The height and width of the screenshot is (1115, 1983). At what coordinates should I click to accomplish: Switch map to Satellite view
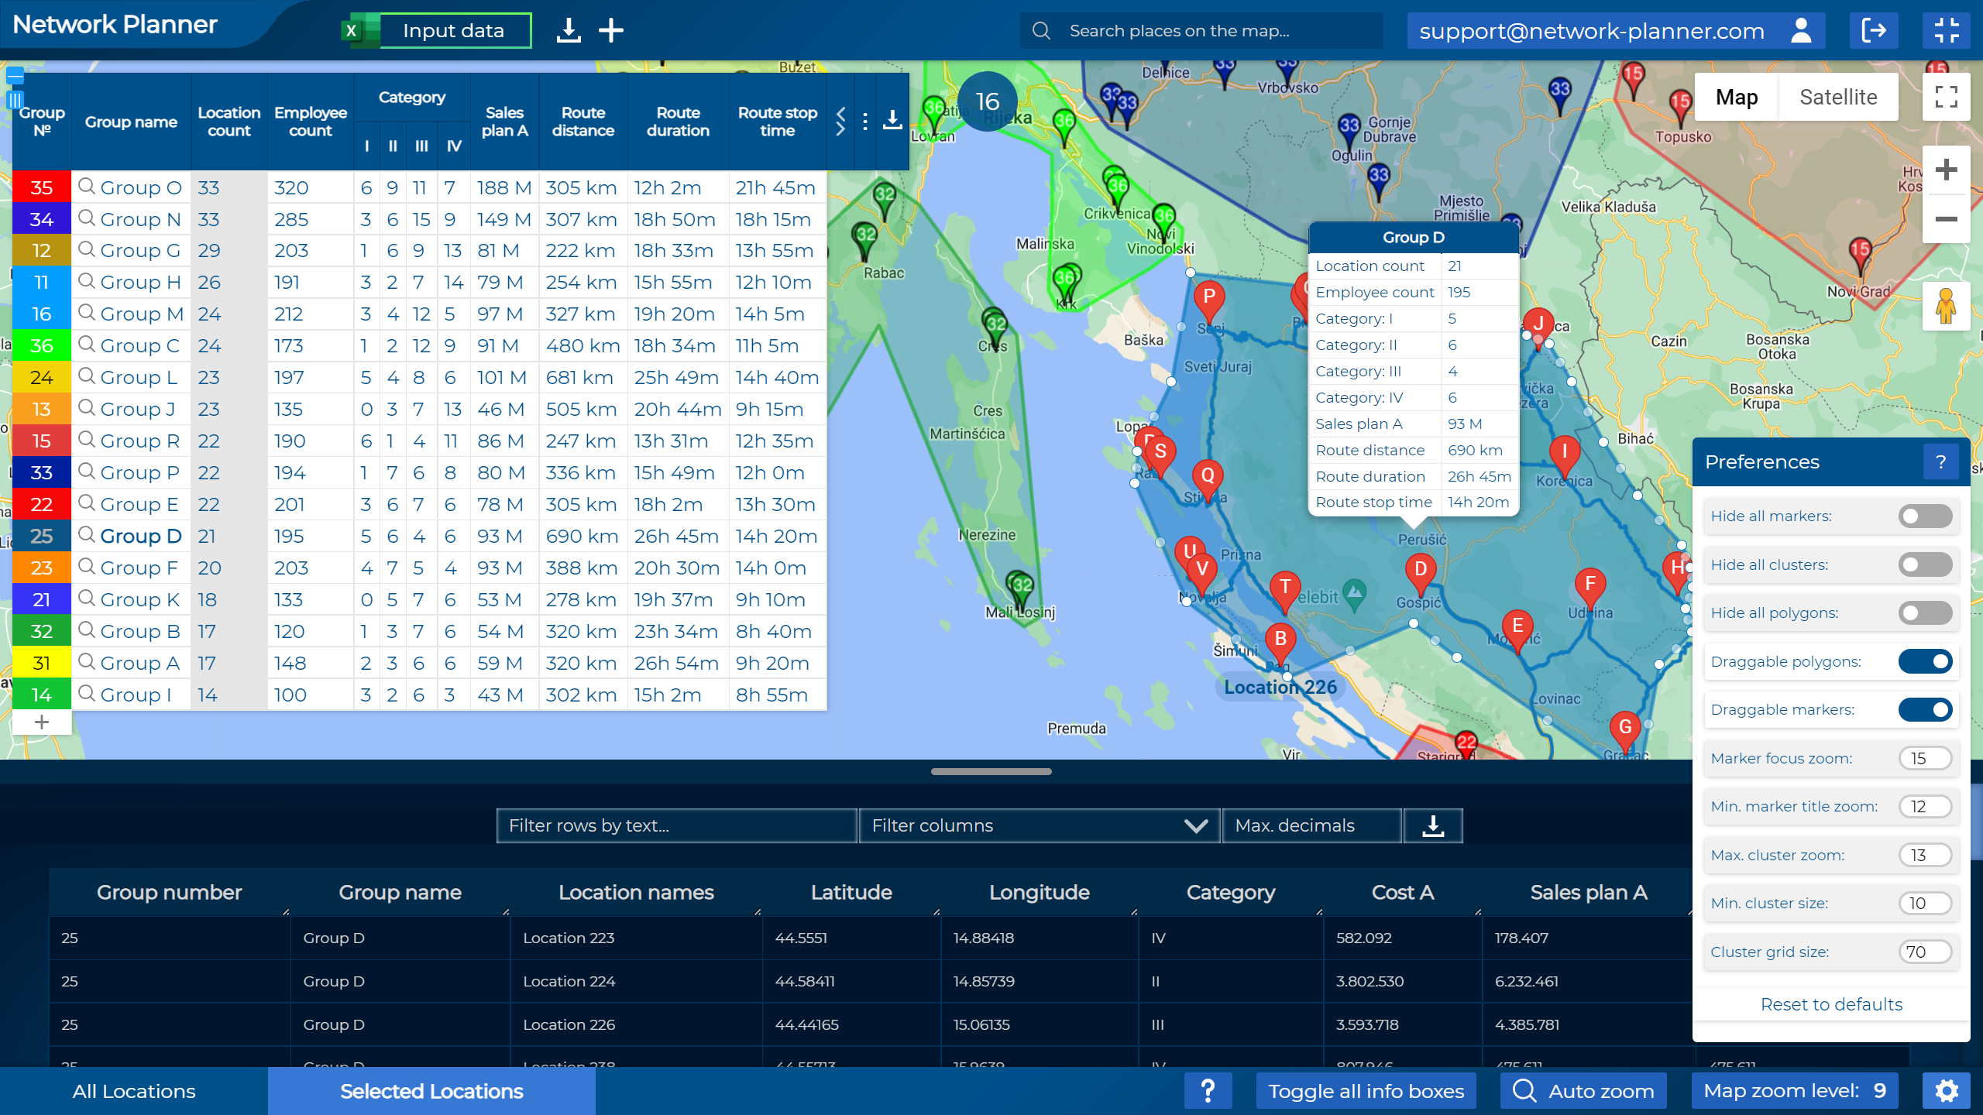[1837, 98]
